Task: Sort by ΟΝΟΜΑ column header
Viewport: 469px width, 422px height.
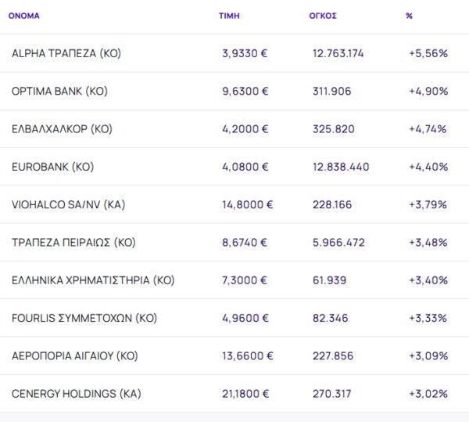Action: 23,16
